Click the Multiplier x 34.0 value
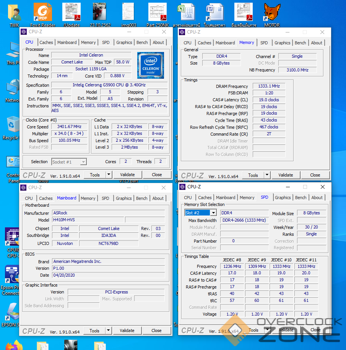 [x=69, y=133]
